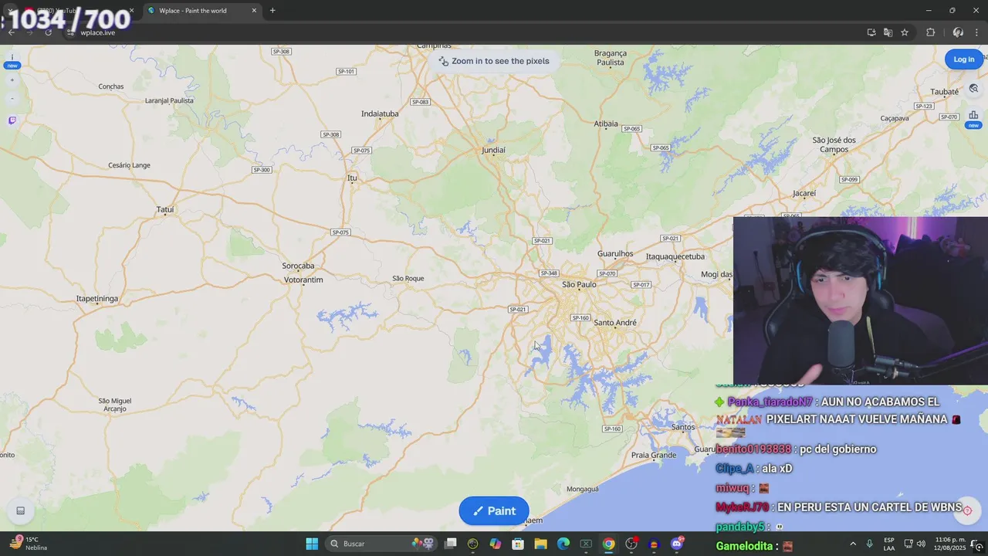Bookmark this page with star icon
988x556 pixels.
(x=905, y=32)
